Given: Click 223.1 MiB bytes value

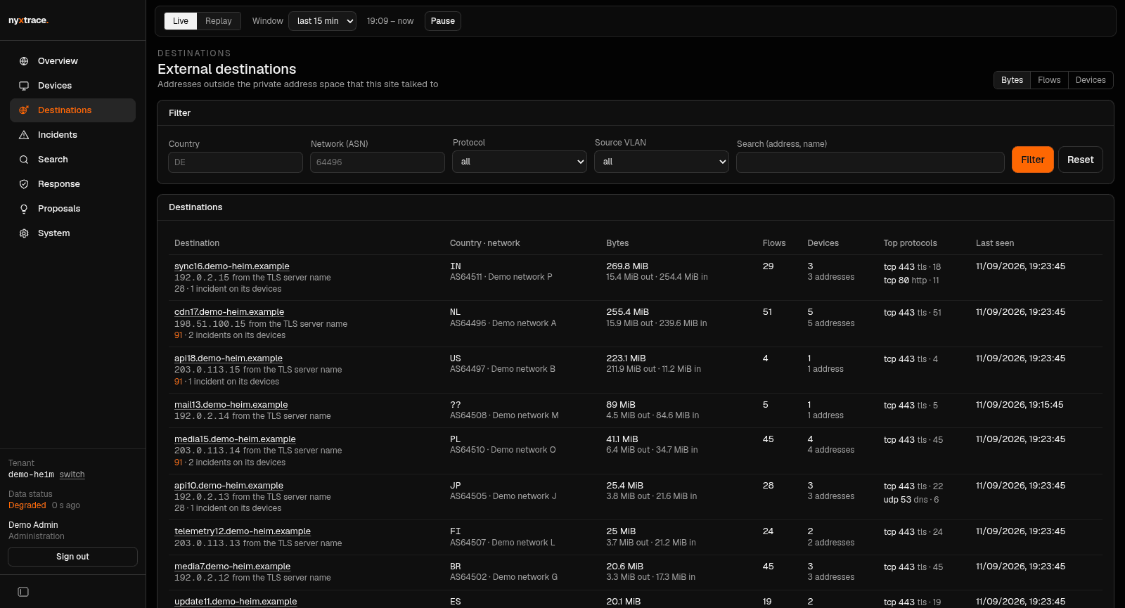Looking at the screenshot, I should 626,358.
